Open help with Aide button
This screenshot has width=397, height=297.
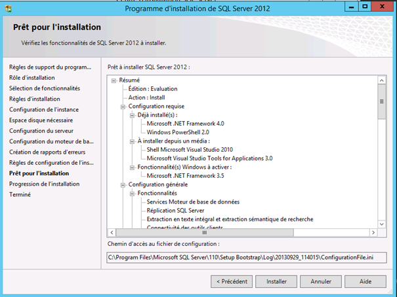(x=366, y=281)
